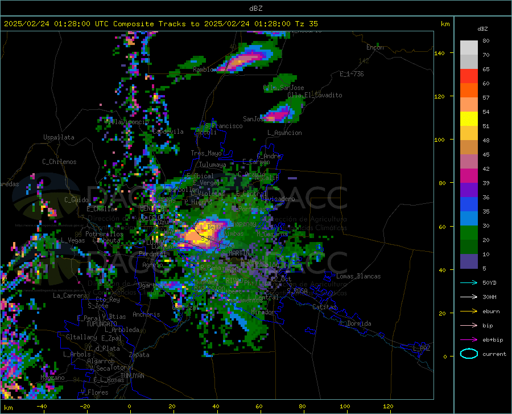Click the La_Carrera place label
This screenshot has width=512, height=414.
click(x=70, y=296)
